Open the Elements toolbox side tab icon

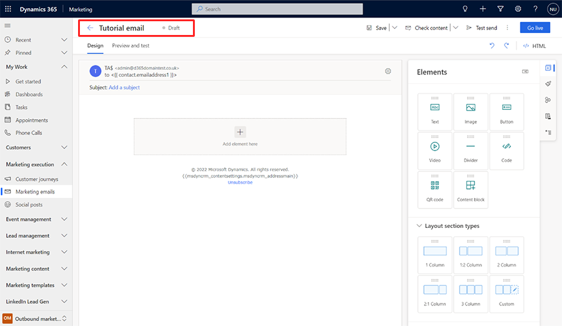[548, 68]
